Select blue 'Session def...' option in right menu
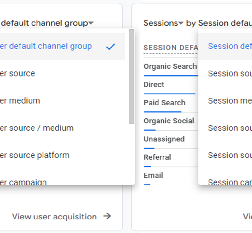Image resolution: width=252 pixels, height=233 pixels. [225, 47]
